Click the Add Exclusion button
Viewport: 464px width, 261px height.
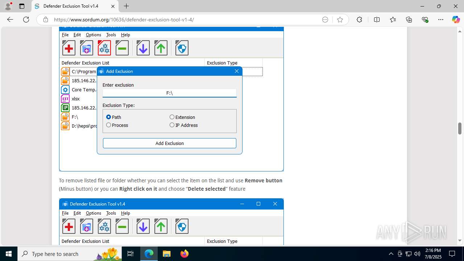(169, 143)
